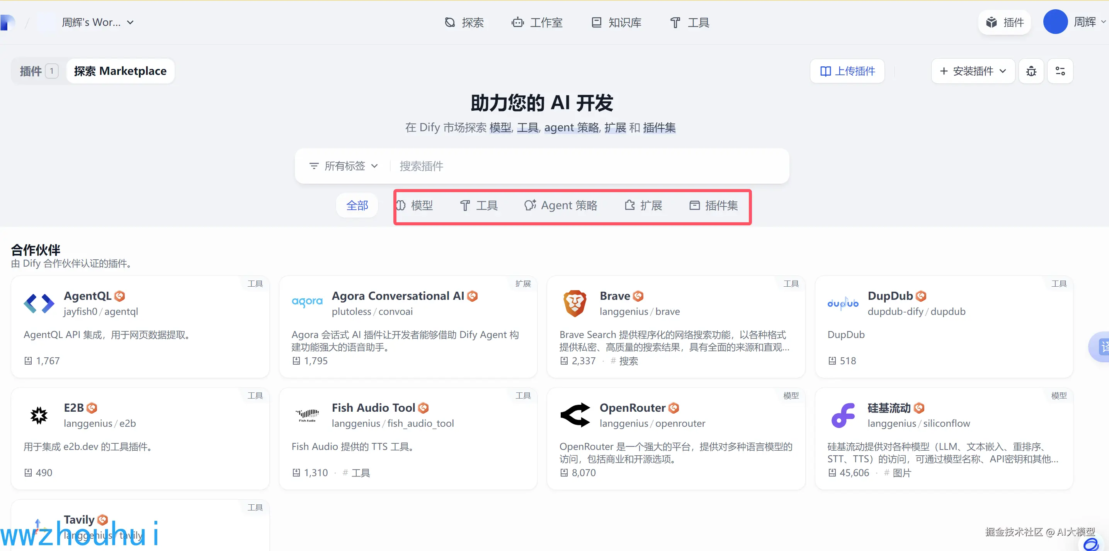
Task: Filter by 工具 category below search
Action: point(479,205)
